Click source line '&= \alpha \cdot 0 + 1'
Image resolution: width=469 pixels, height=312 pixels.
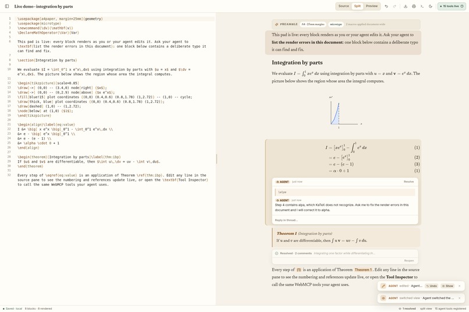pos(38,143)
